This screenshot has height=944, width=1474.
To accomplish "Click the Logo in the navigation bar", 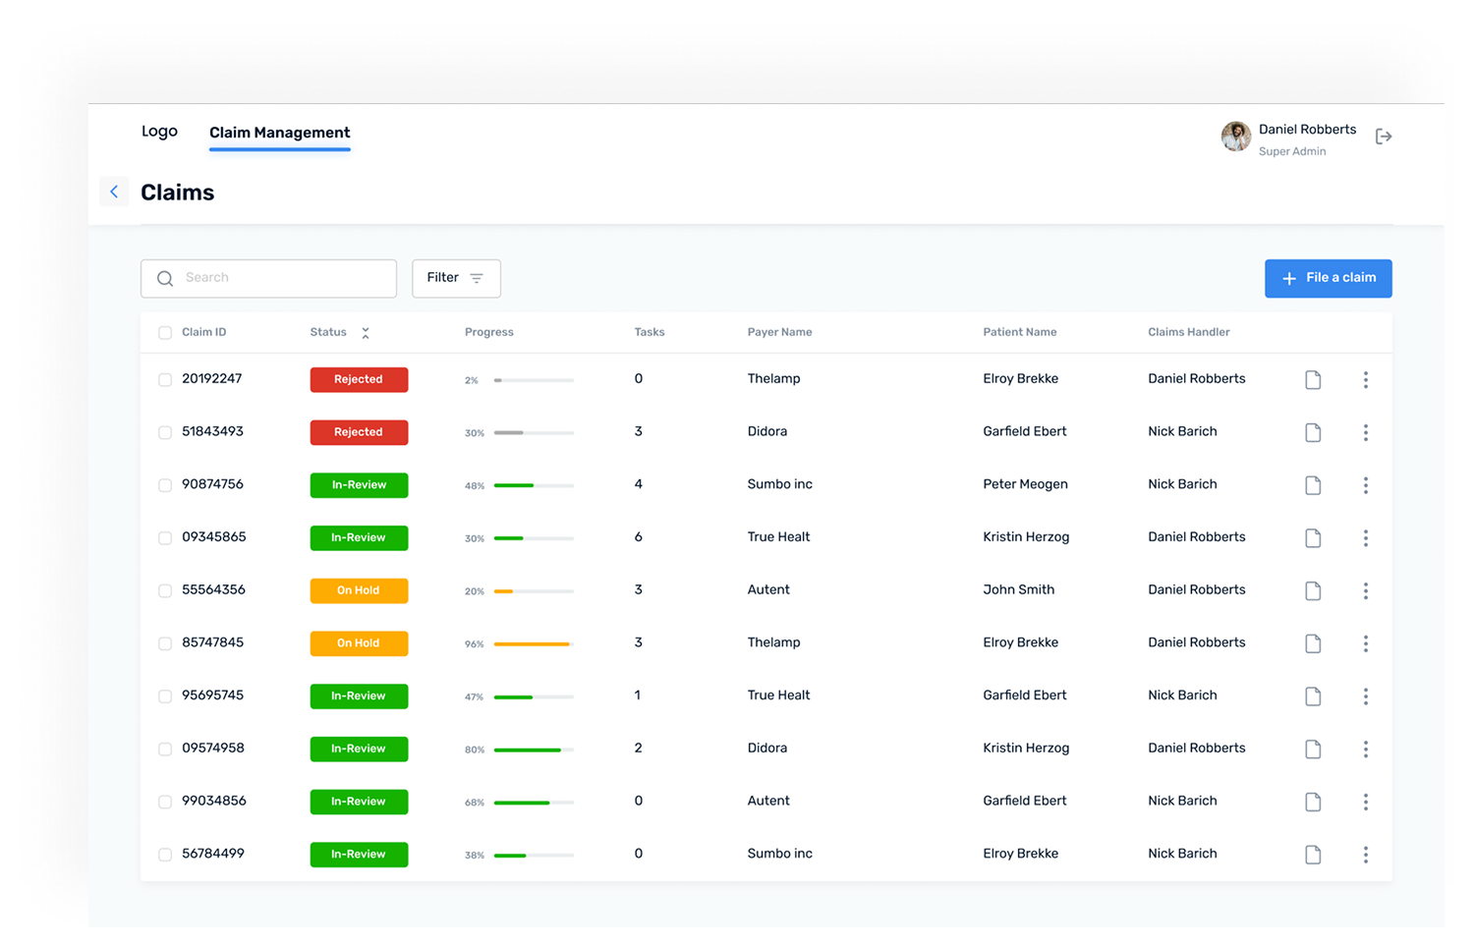I will [x=159, y=132].
